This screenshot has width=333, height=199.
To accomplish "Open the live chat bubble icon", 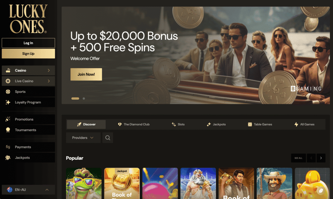I will tap(321, 191).
